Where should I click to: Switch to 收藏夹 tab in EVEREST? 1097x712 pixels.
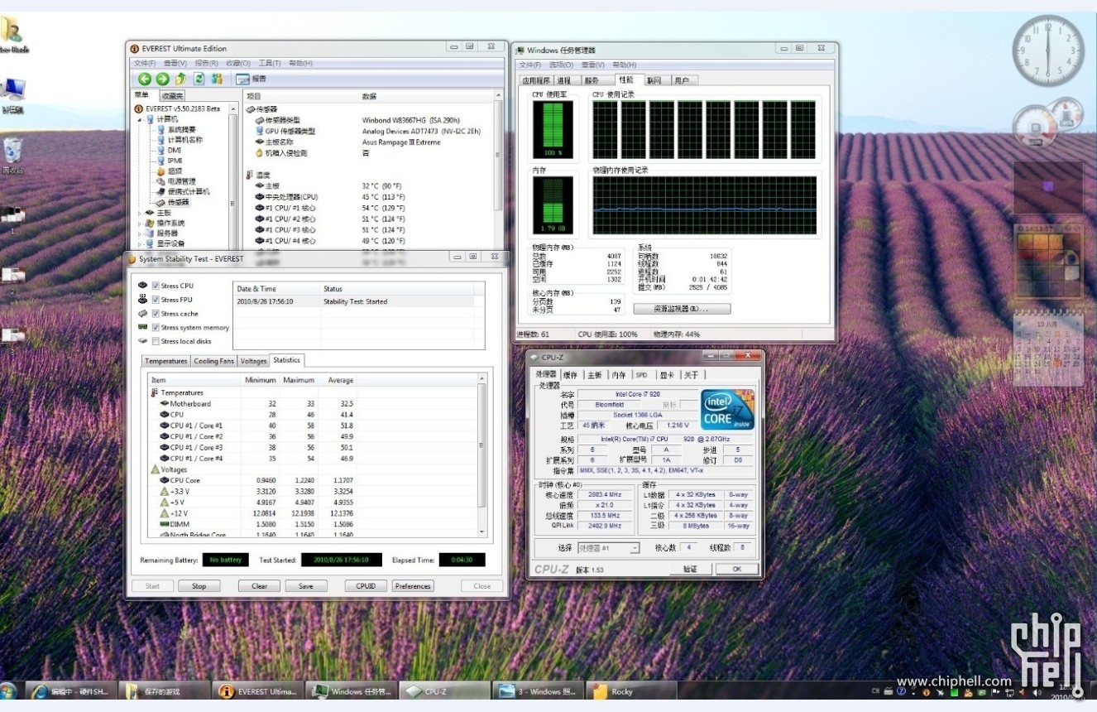pos(172,96)
